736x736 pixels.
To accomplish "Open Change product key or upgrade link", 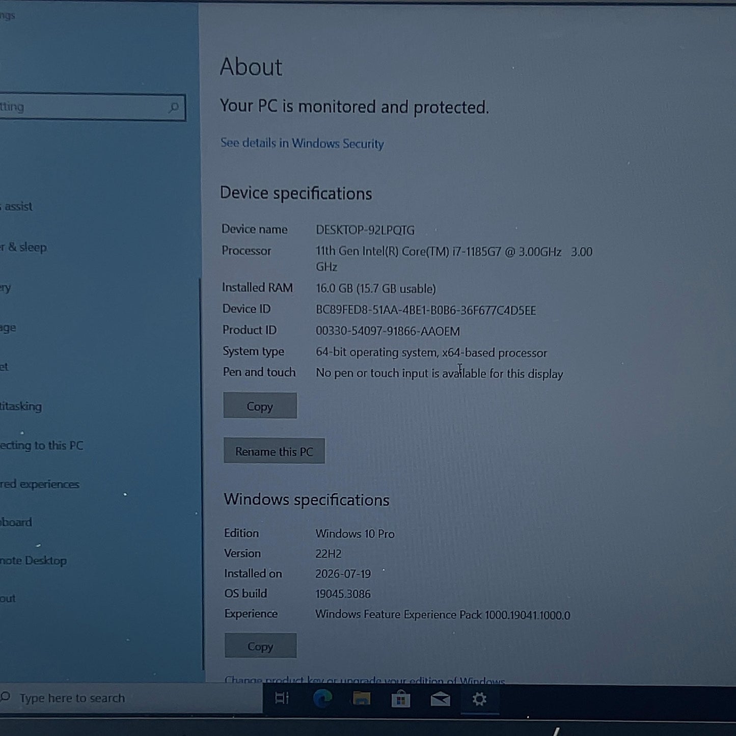I will [365, 680].
